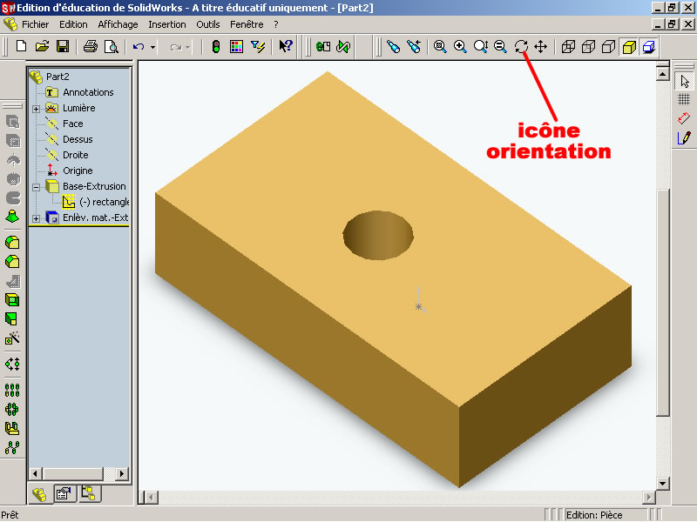
Task: Click the Zoom to Fit icon
Action: [x=440, y=46]
